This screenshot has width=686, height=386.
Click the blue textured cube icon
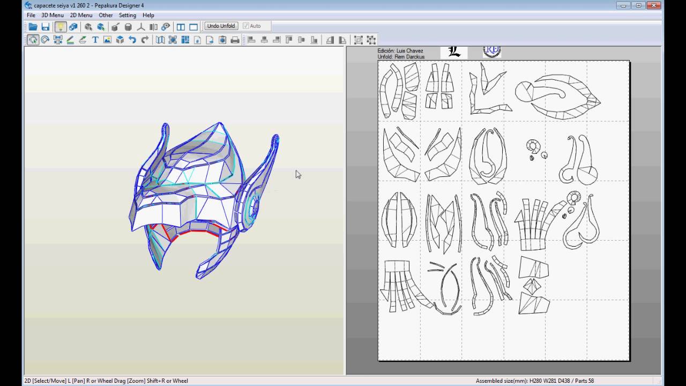point(73,26)
